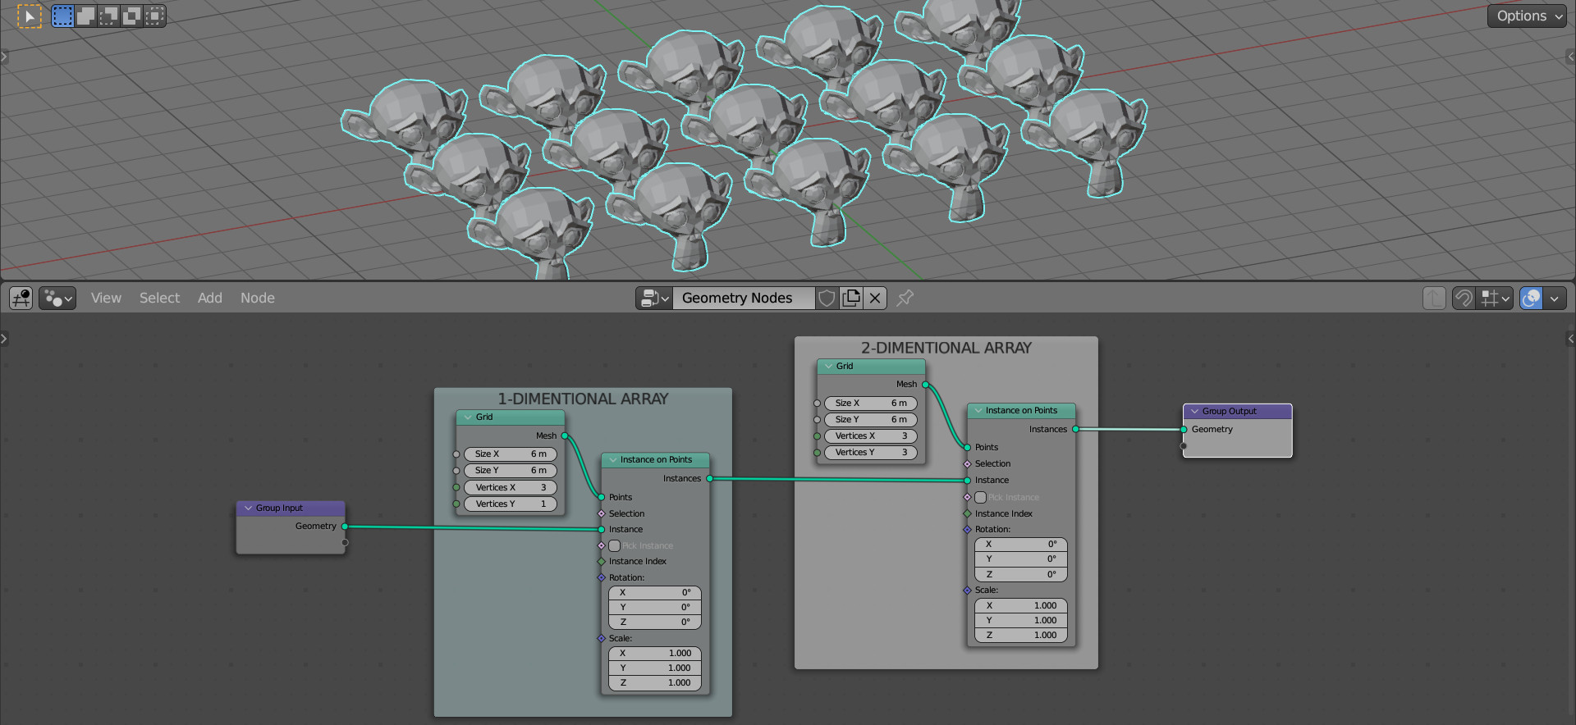Image resolution: width=1576 pixels, height=725 pixels.
Task: Toggle the fake user shield icon
Action: (x=827, y=298)
